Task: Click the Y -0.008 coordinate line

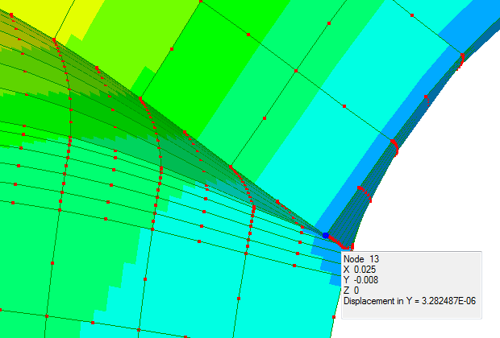Action: tap(362, 280)
